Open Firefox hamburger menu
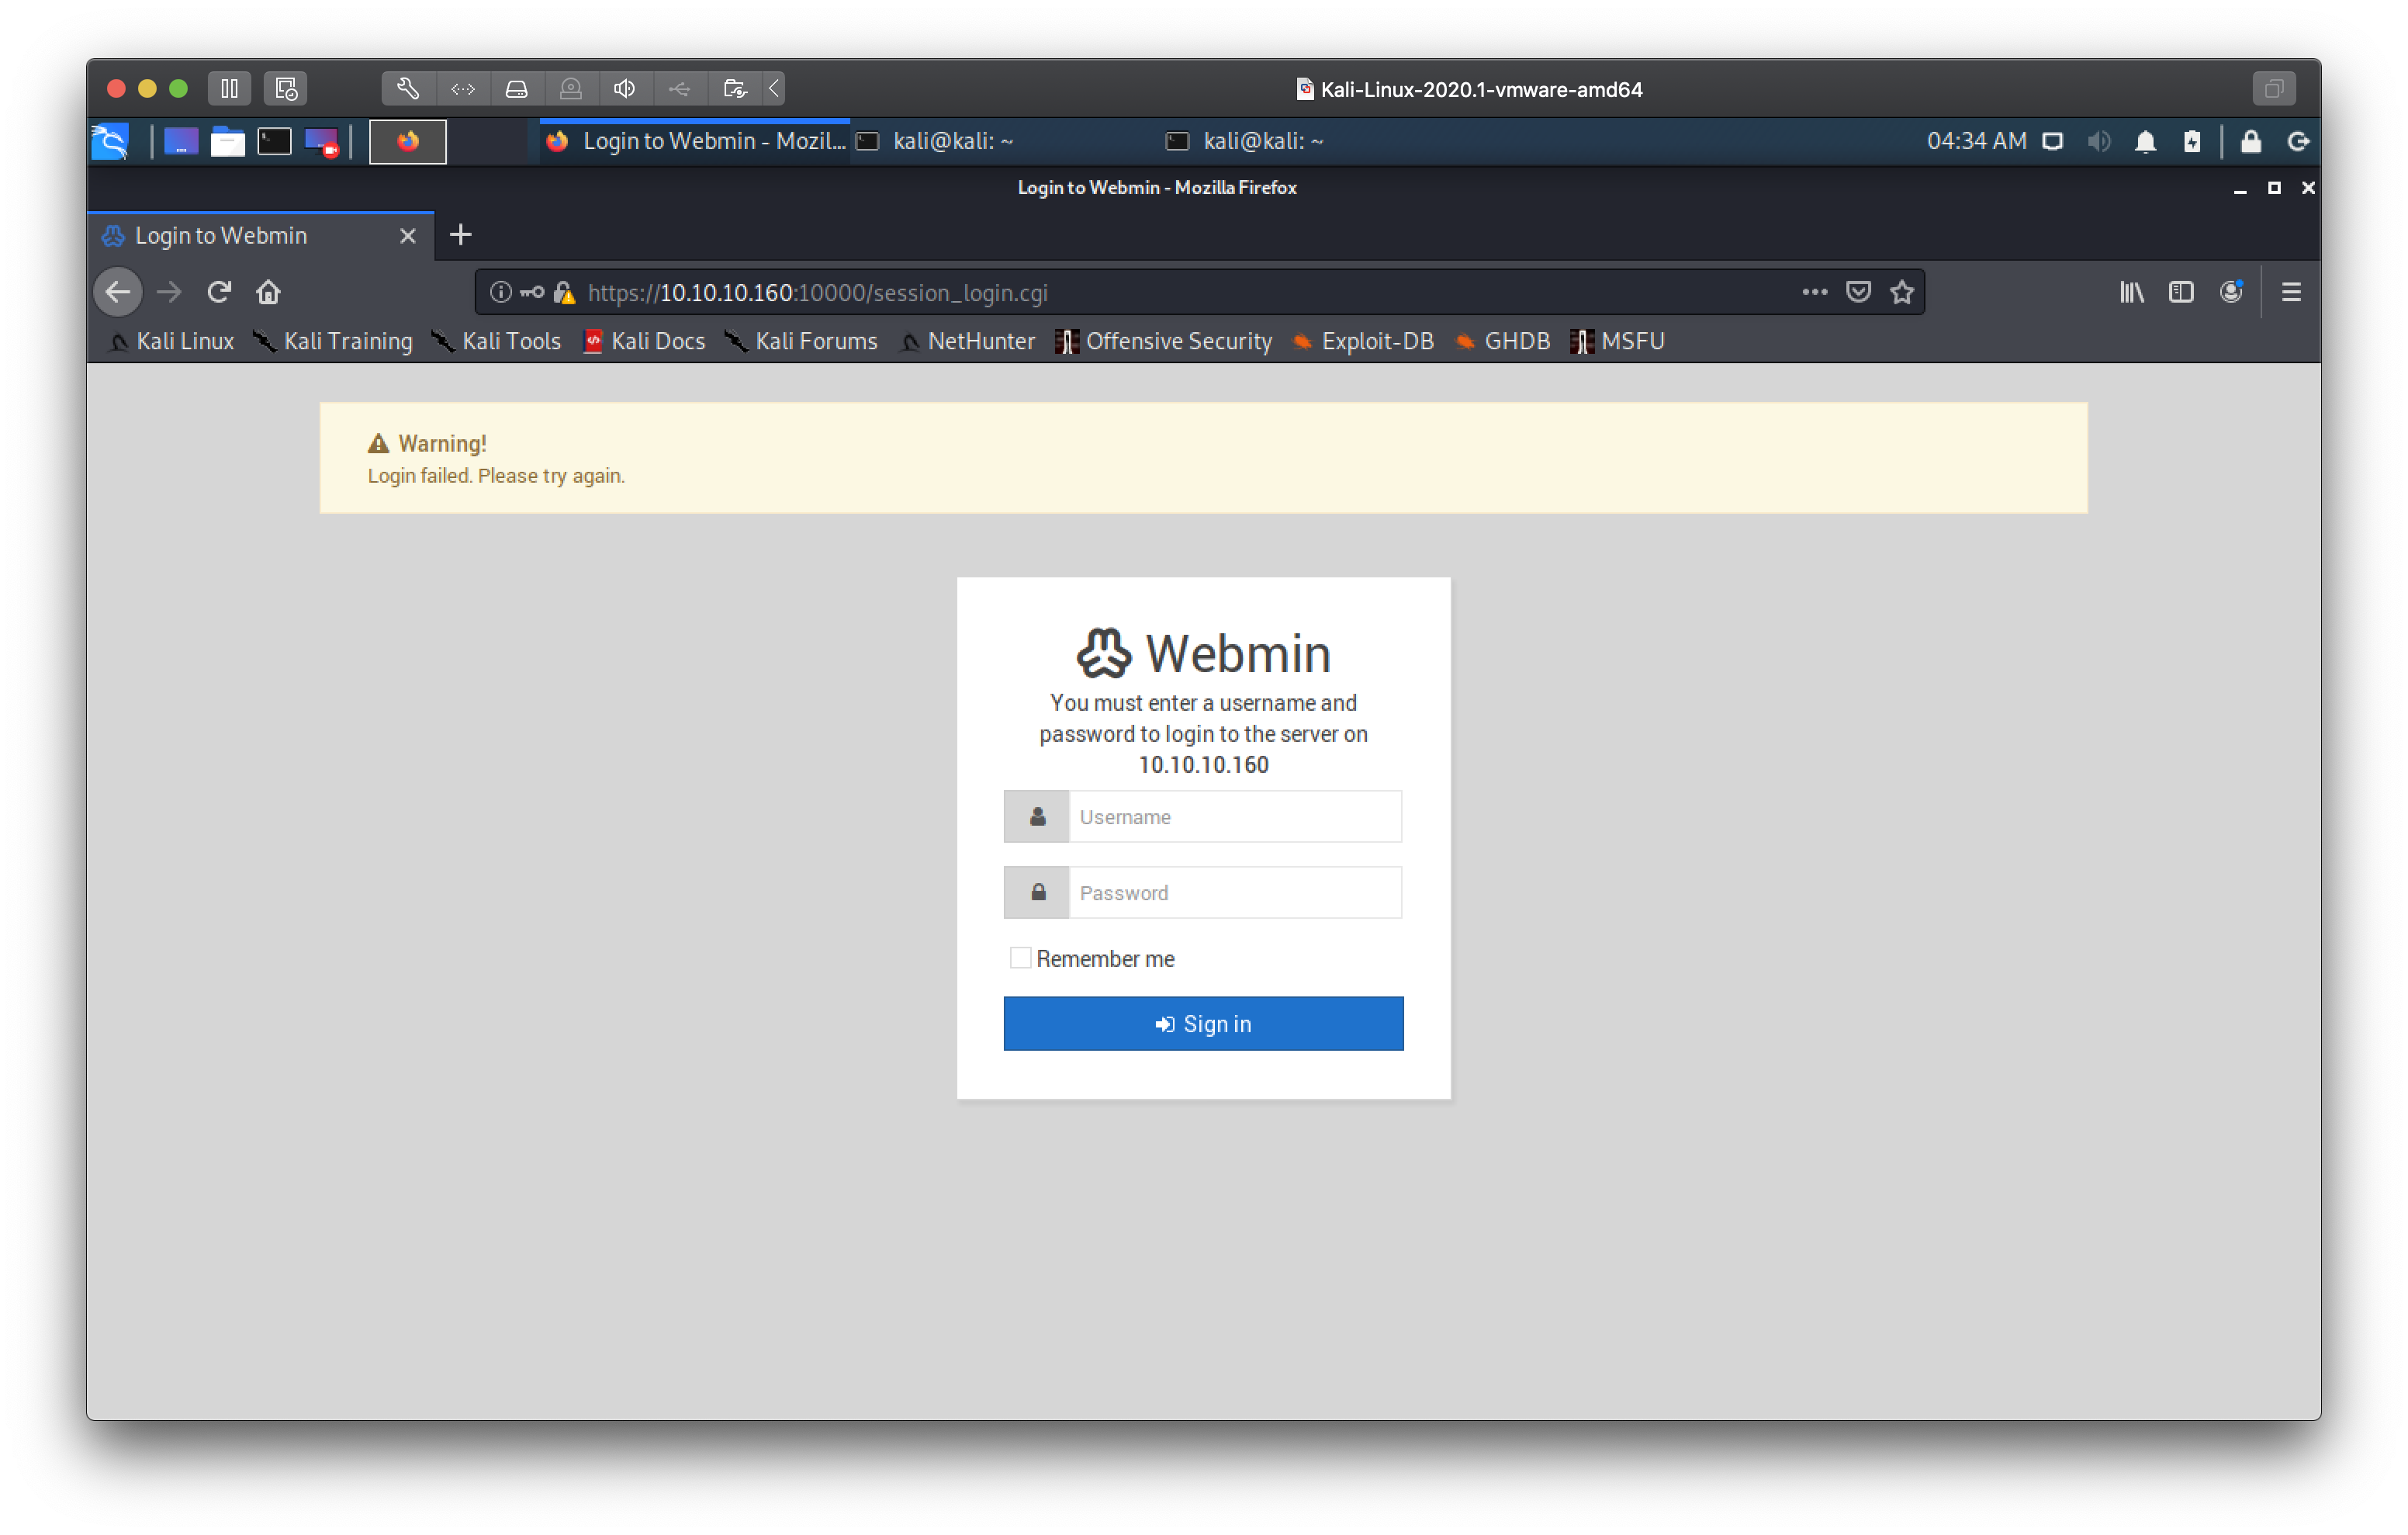The height and width of the screenshot is (1535, 2408). (x=2291, y=293)
